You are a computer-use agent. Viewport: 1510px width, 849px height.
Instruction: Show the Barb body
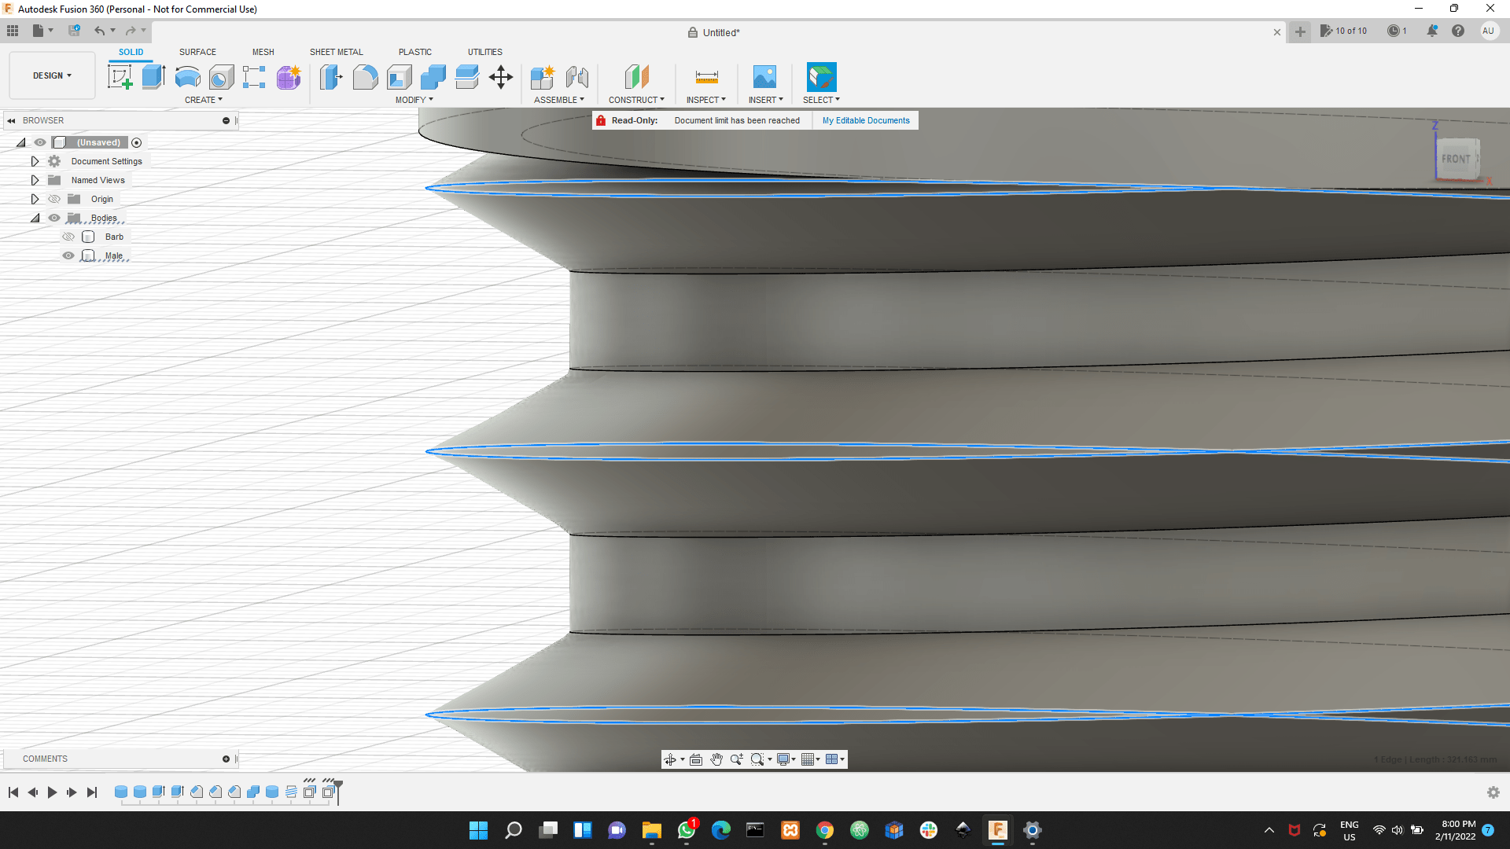click(x=68, y=237)
